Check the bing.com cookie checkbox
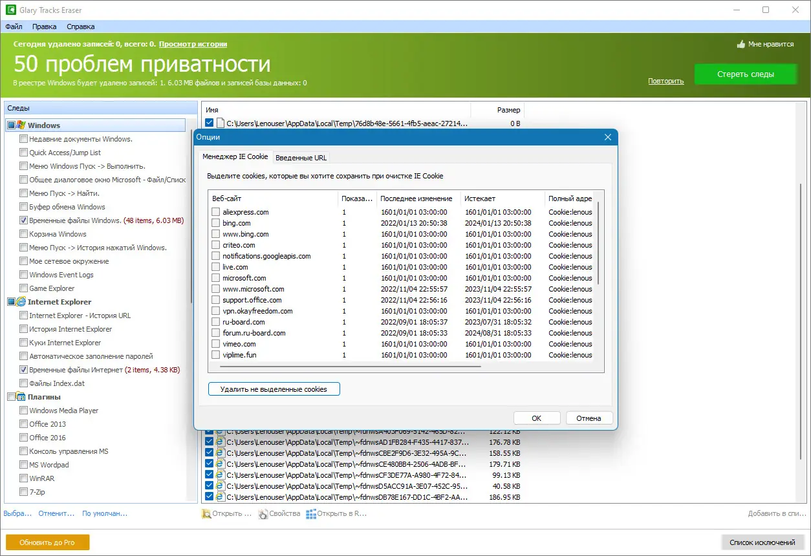The width and height of the screenshot is (811, 556). coord(216,223)
